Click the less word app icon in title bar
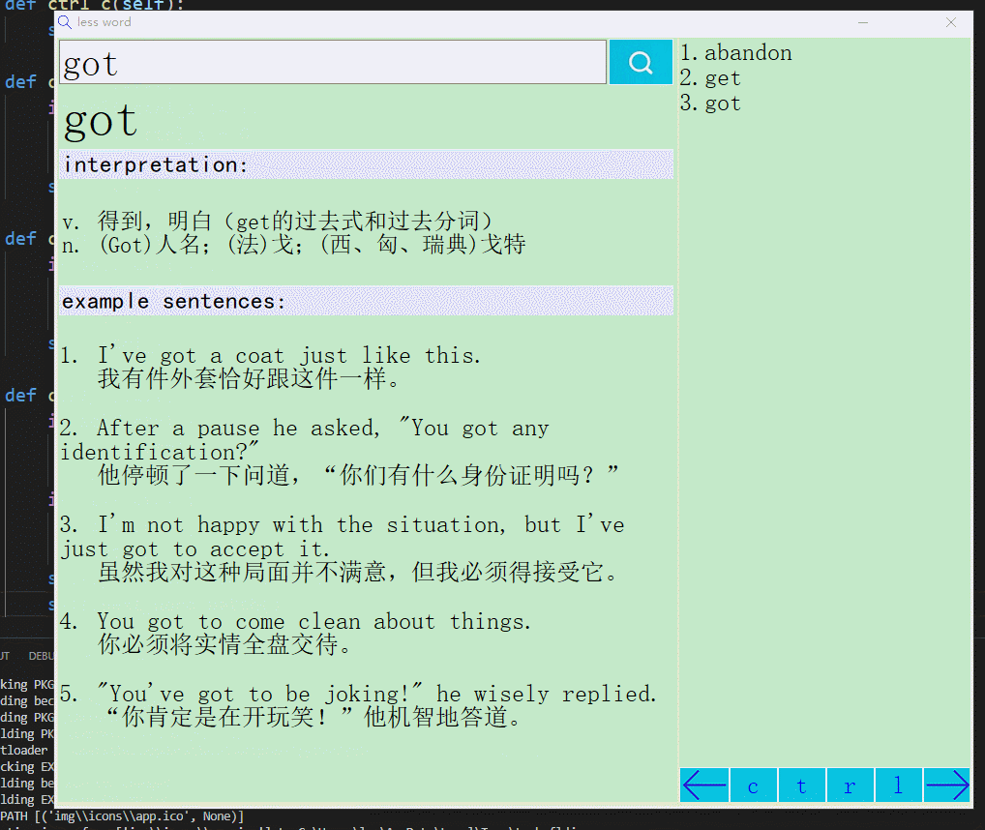The image size is (985, 830). coord(65,22)
